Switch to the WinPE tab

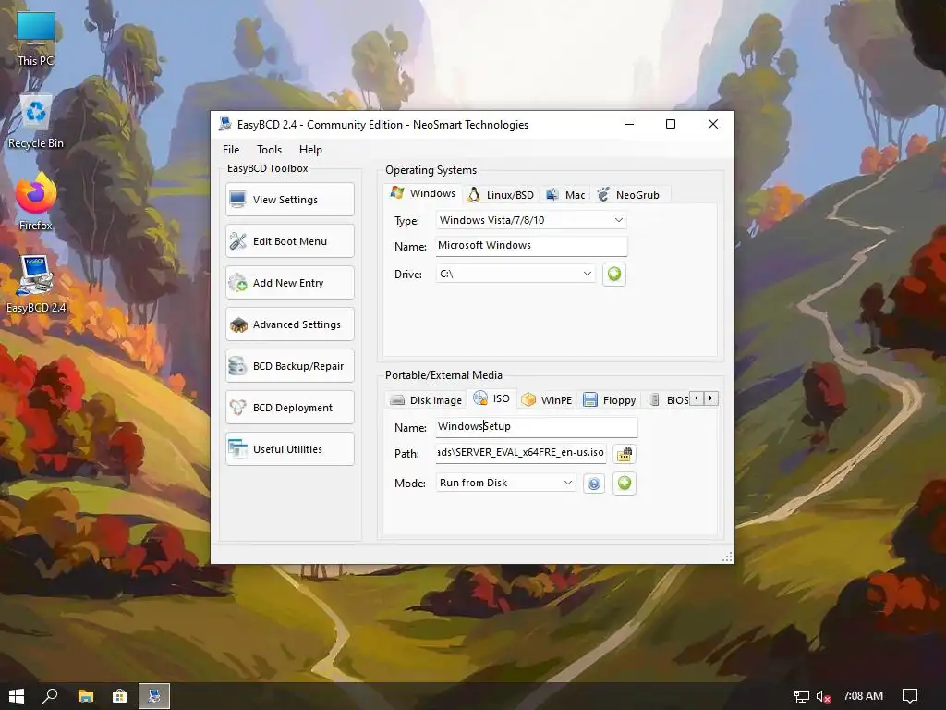tap(547, 400)
